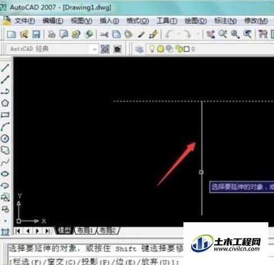Select the Hatch tool
Image resolution: width=274 pixels, height=265 pixels.
tap(5, 232)
